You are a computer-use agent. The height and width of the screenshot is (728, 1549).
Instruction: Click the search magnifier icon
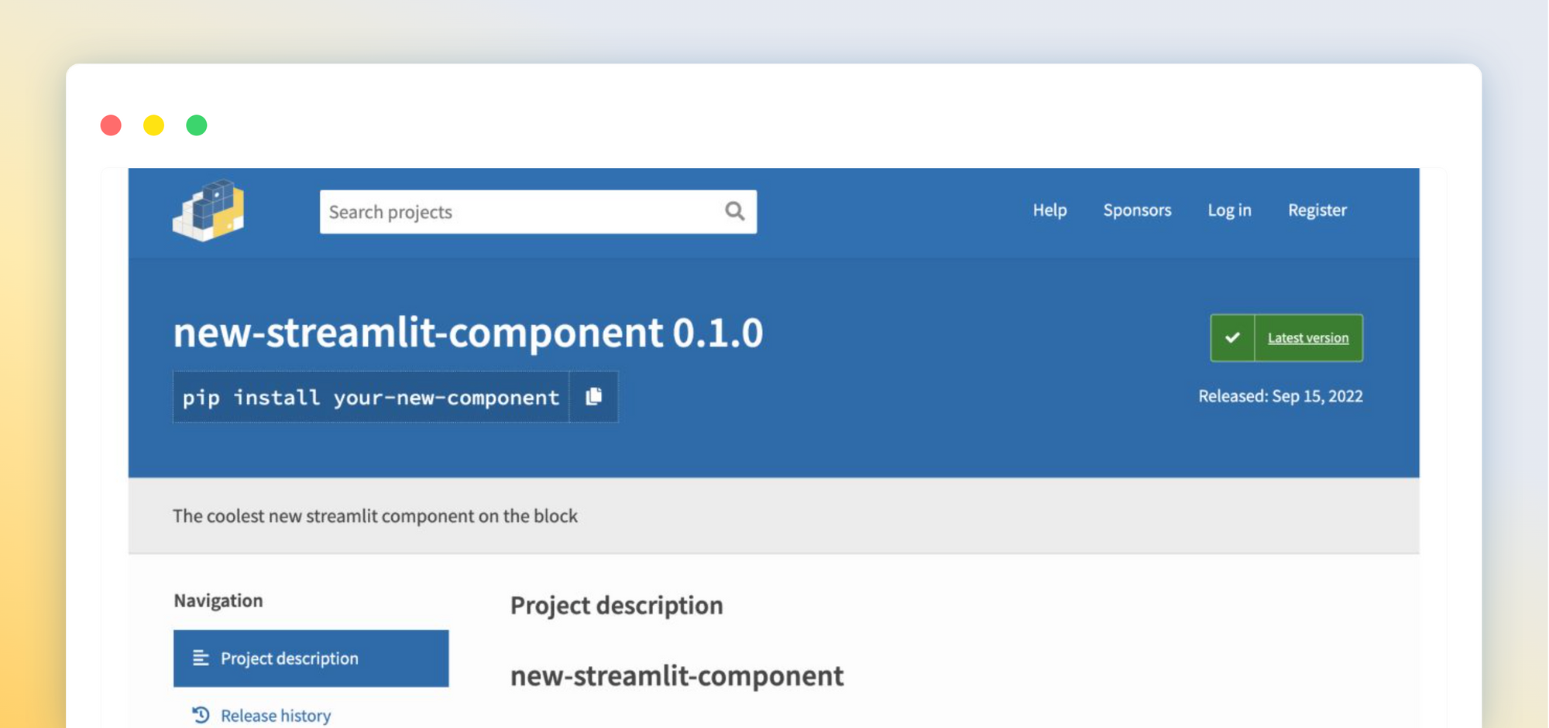(733, 210)
